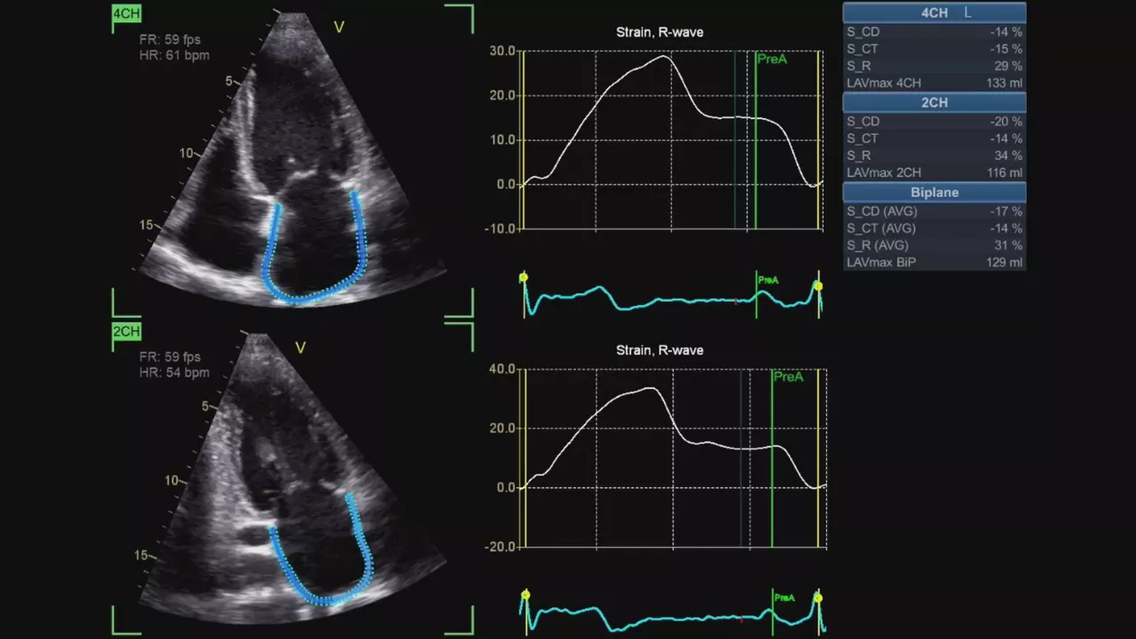Click PreA marker on upper ECG trace

pyautogui.click(x=768, y=280)
